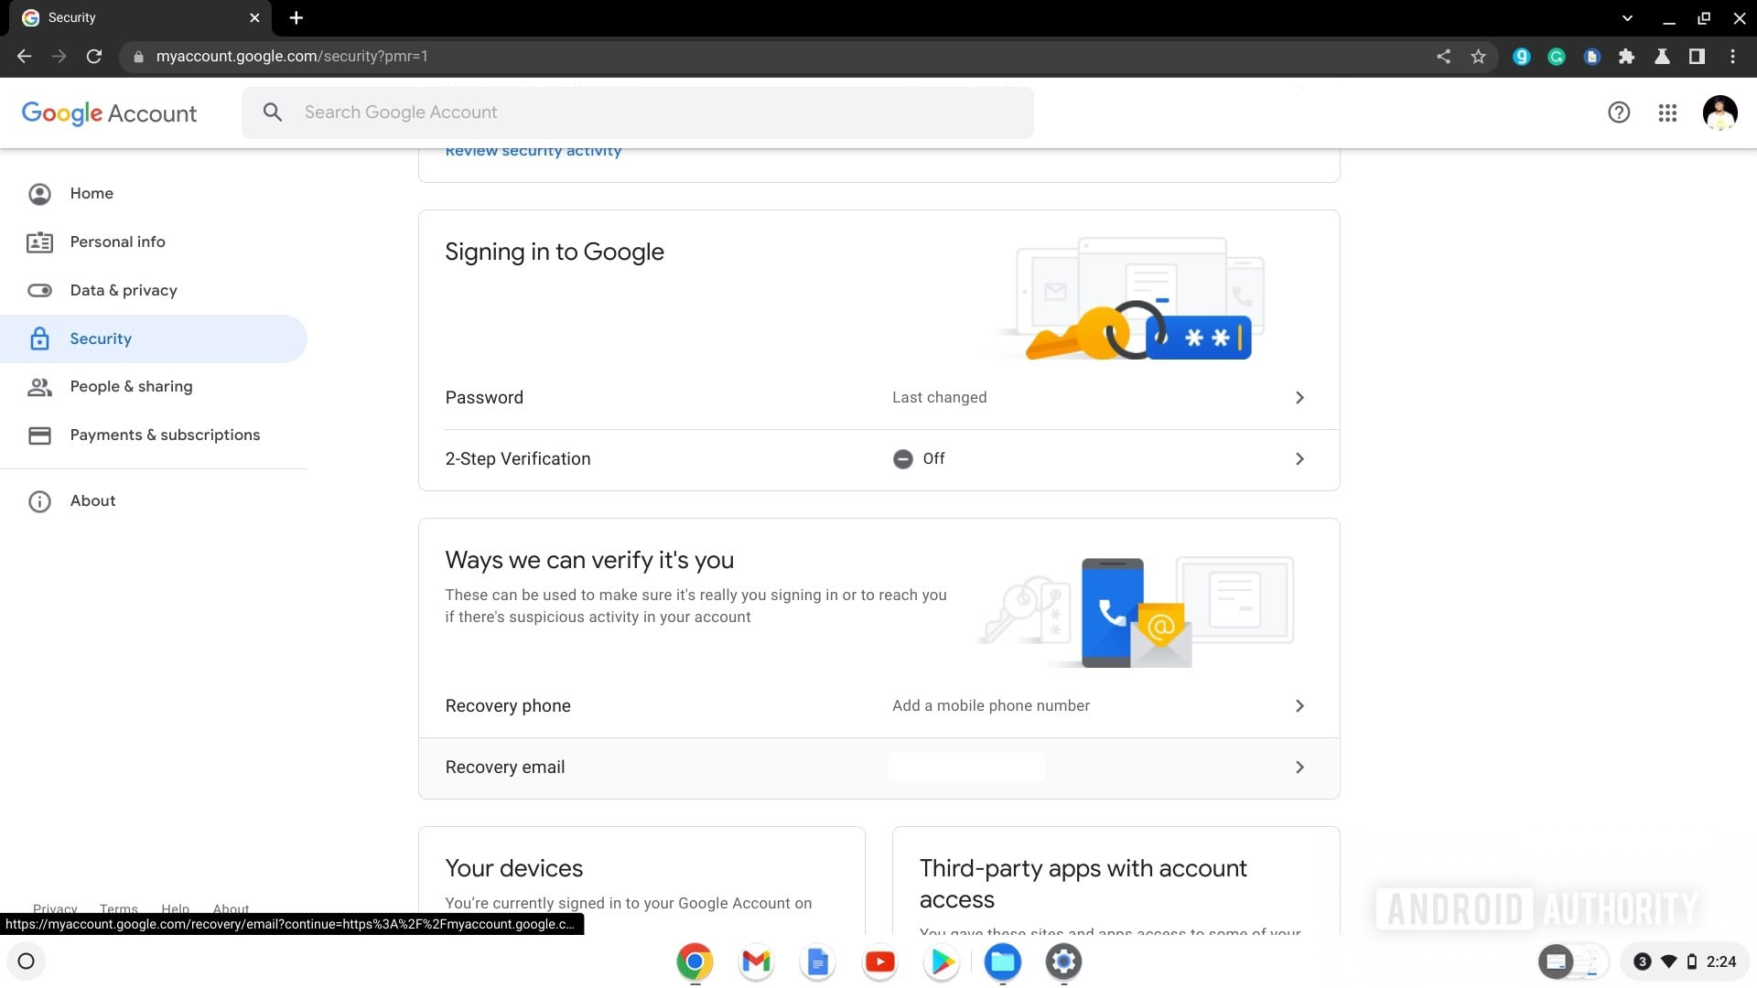The height and width of the screenshot is (988, 1757).
Task: Reload the Security page
Action: pyautogui.click(x=94, y=57)
